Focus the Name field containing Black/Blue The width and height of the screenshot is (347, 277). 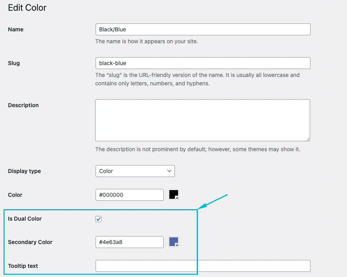coord(203,29)
